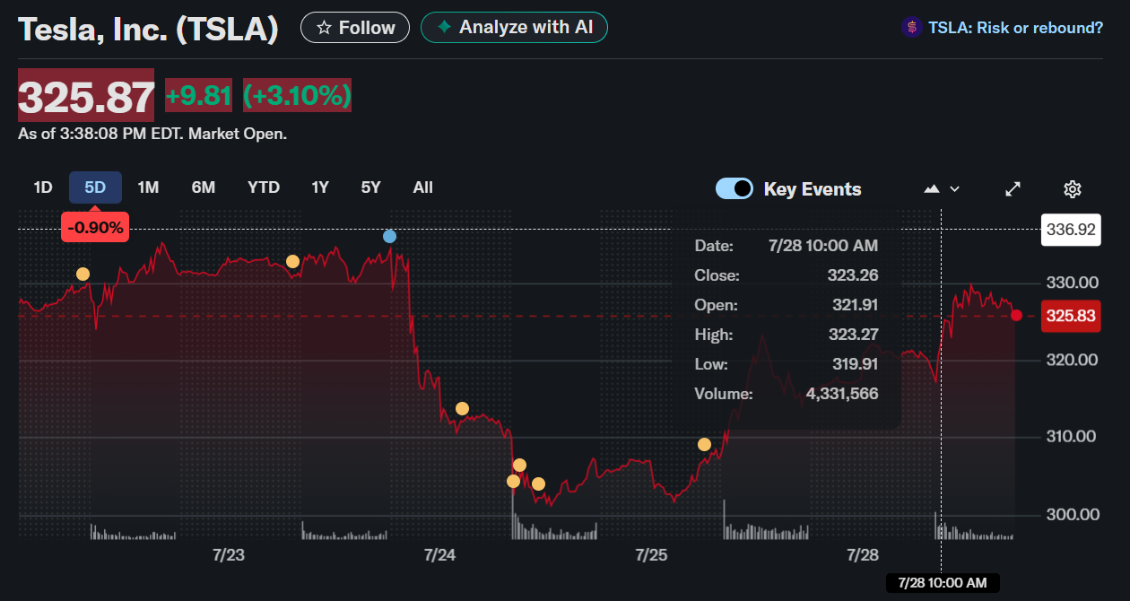Click the 7/28 10:00 AM crosshair time label
This screenshot has width=1130, height=601.
point(942,583)
